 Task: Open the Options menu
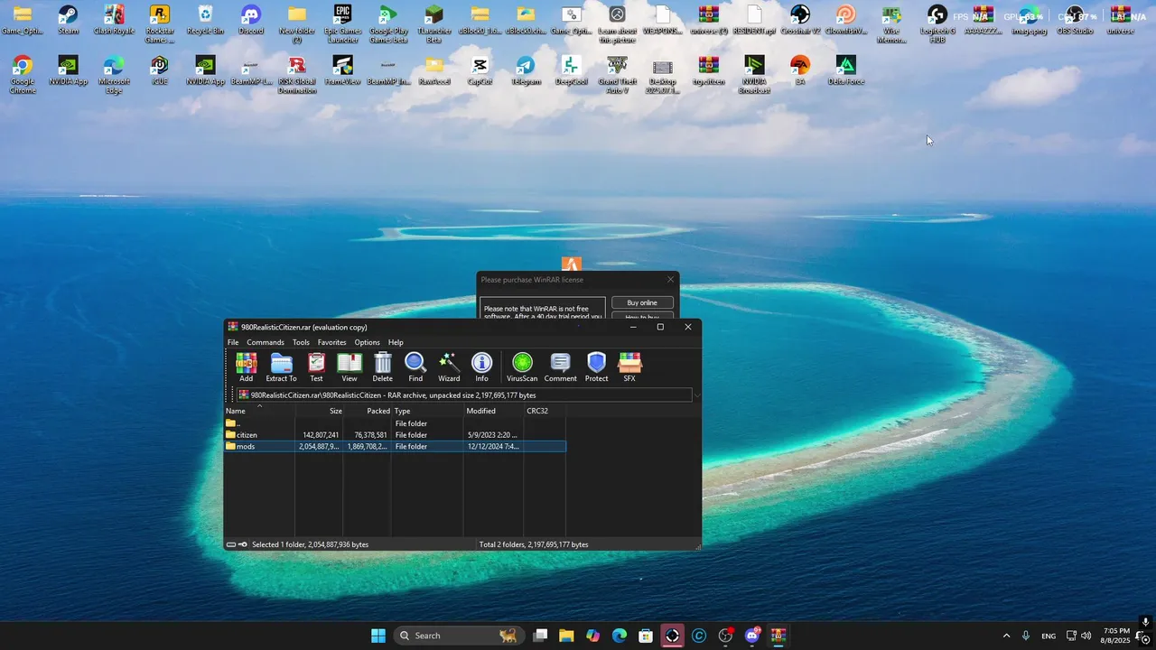click(367, 342)
